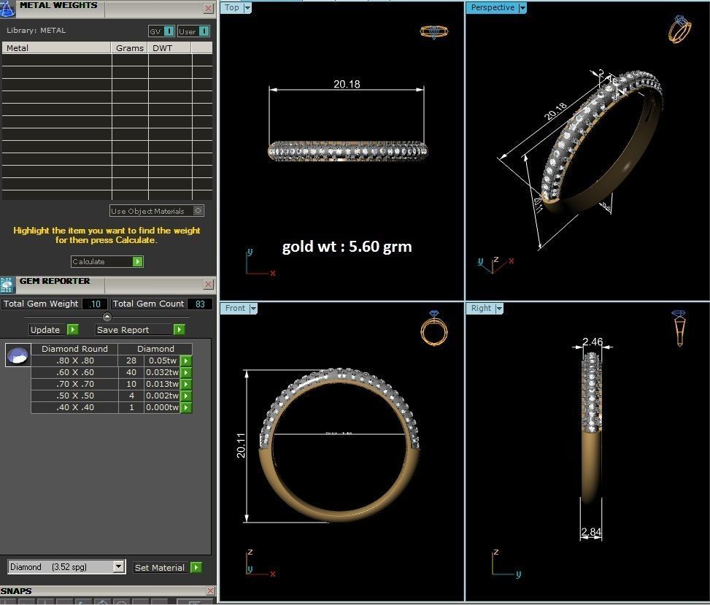This screenshot has width=710, height=605.
Task: Select the diamond gem thumbnail
Action: tap(18, 355)
